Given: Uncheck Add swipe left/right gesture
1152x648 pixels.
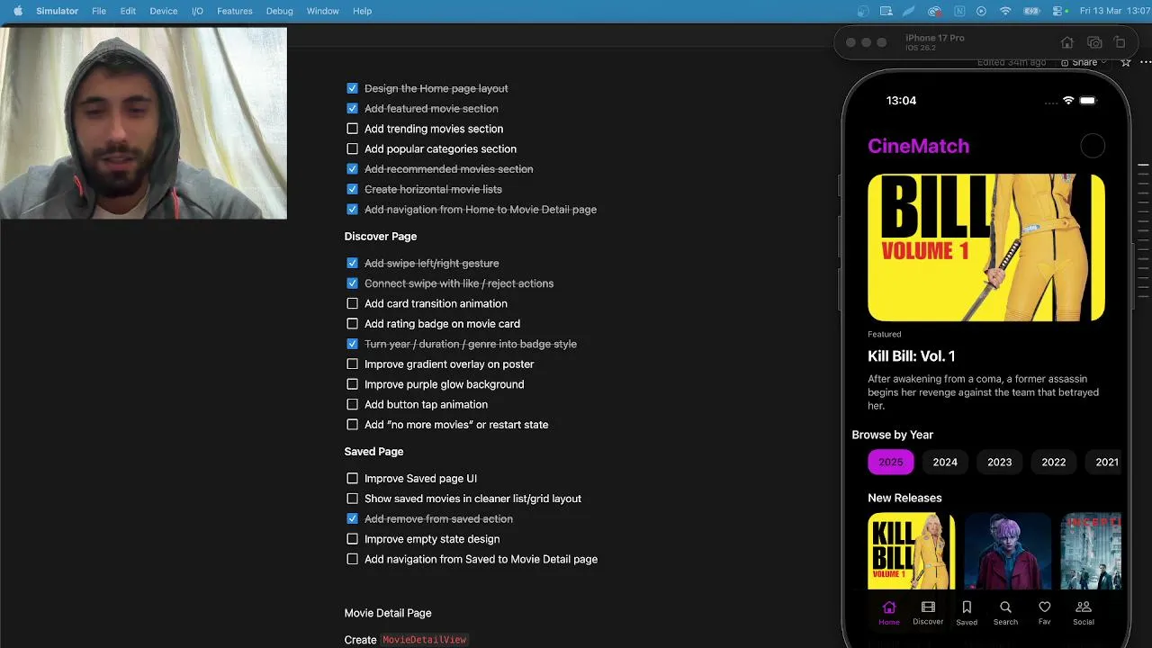Looking at the screenshot, I should (352, 263).
